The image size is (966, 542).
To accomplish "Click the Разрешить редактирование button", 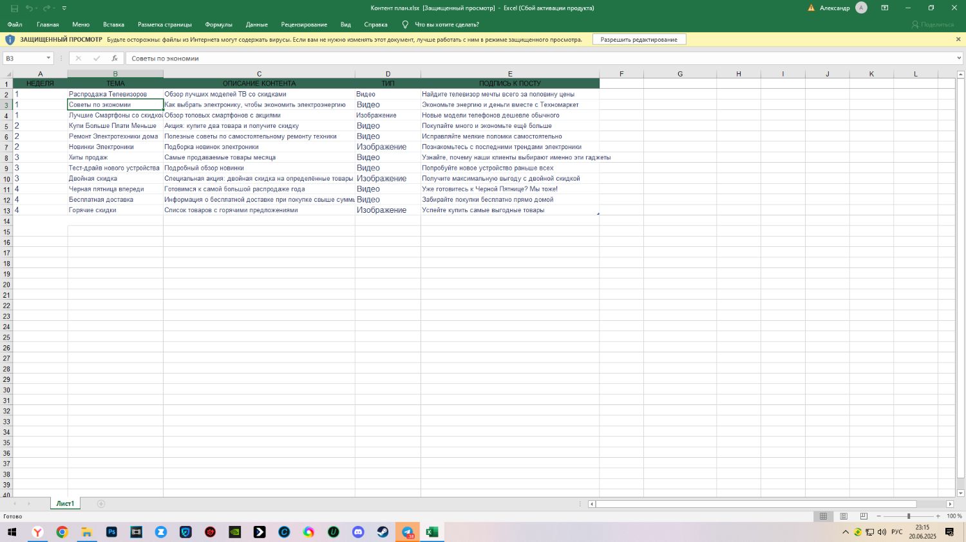I will pyautogui.click(x=639, y=39).
